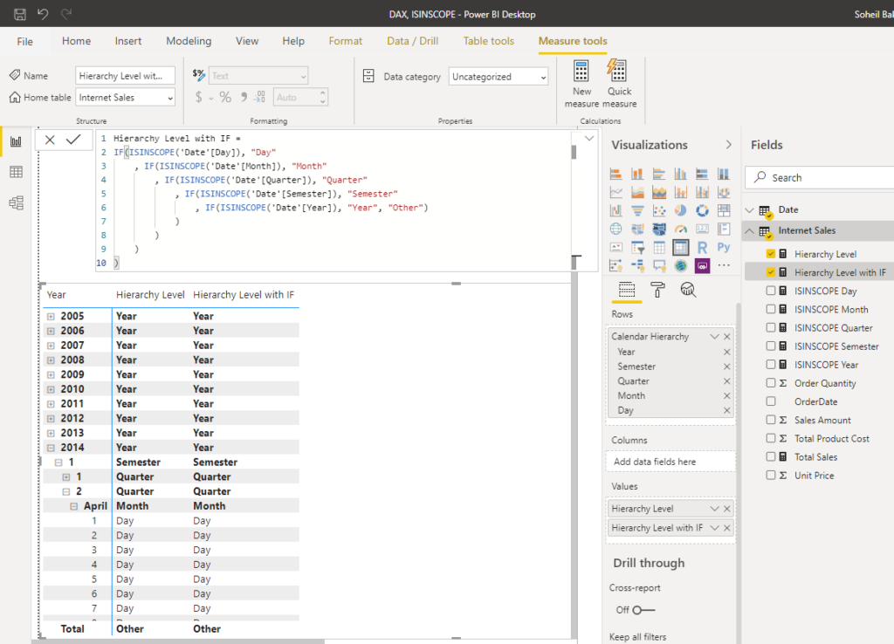Select the gauge visual
Image resolution: width=894 pixels, height=644 pixels.
tap(681, 230)
